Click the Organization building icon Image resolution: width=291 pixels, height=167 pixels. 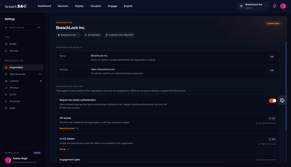(6, 67)
